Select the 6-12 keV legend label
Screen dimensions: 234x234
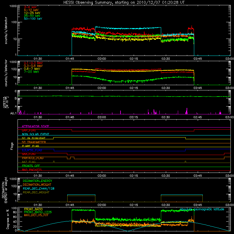point(31,10)
